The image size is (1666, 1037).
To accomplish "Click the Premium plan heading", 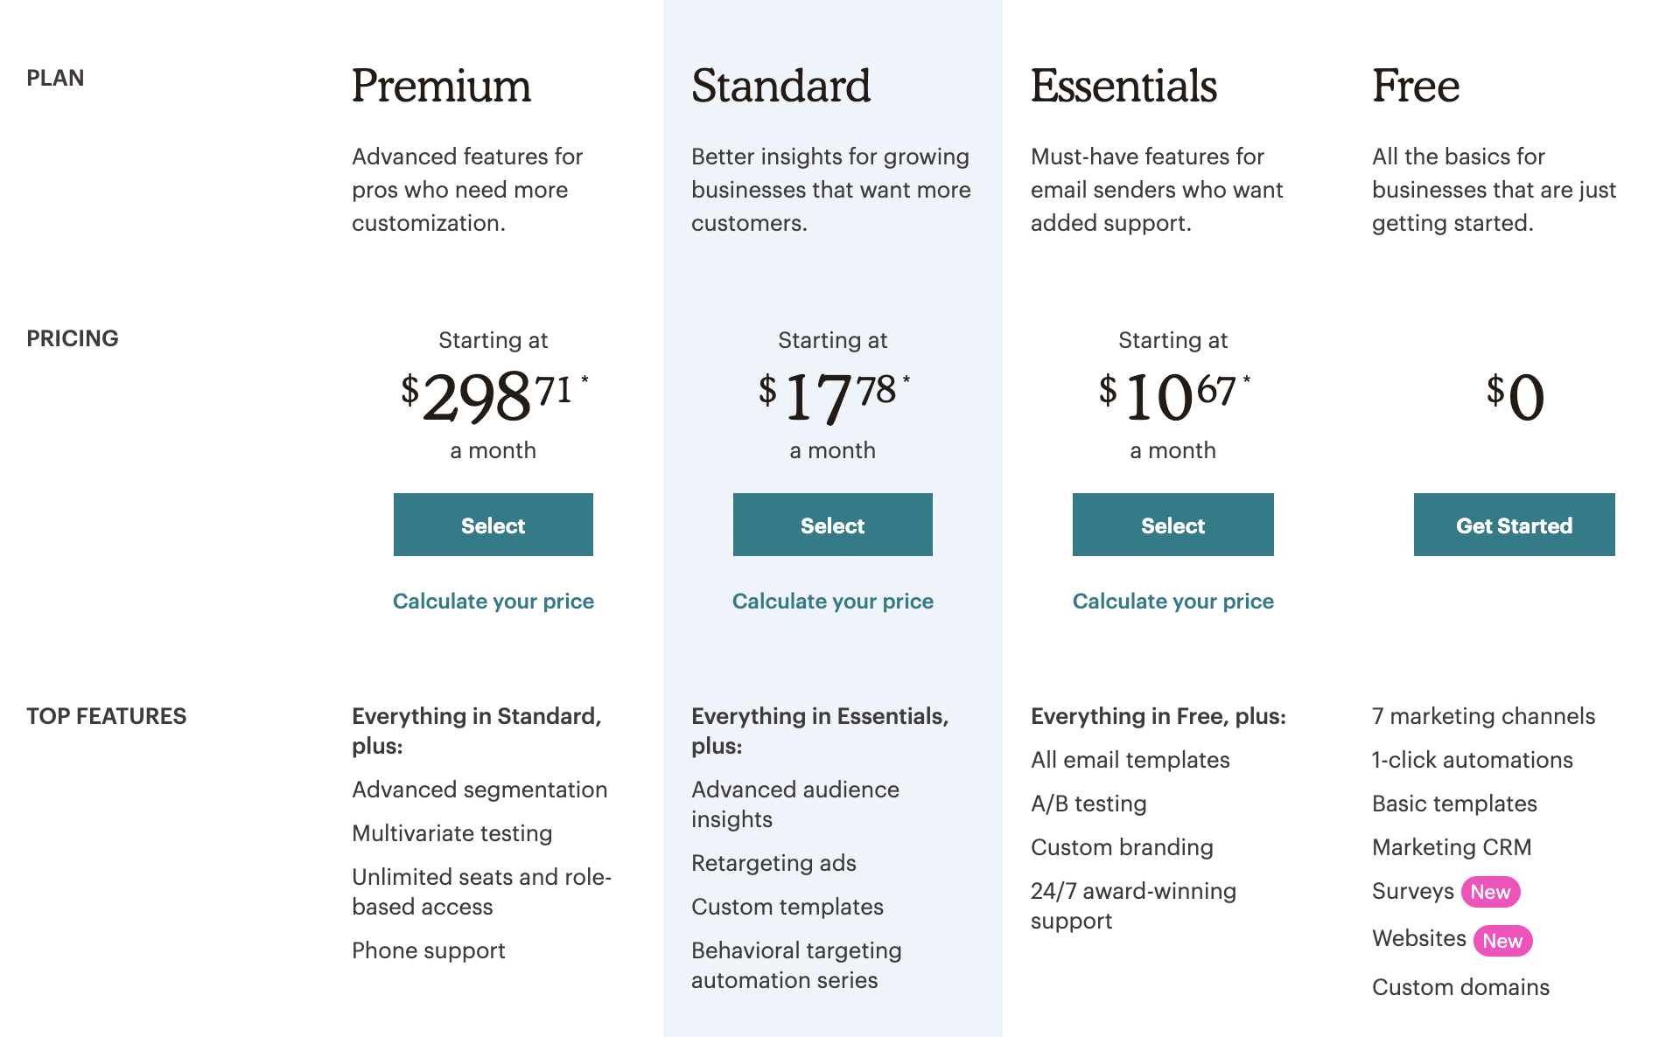I will tap(441, 86).
